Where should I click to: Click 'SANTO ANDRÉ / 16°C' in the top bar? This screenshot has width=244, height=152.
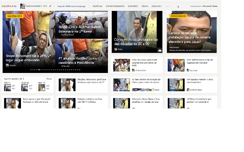click(x=37, y=6)
